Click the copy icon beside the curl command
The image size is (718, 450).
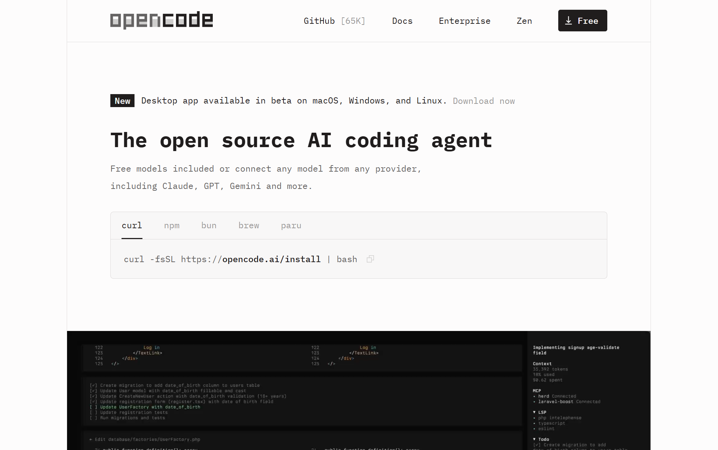point(370,259)
